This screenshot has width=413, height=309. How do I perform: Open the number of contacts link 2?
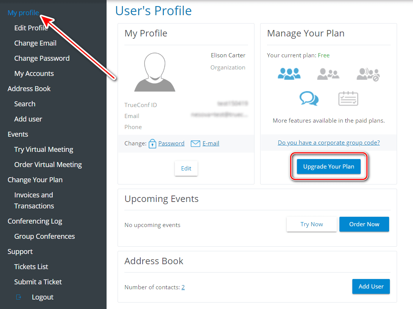click(x=183, y=287)
